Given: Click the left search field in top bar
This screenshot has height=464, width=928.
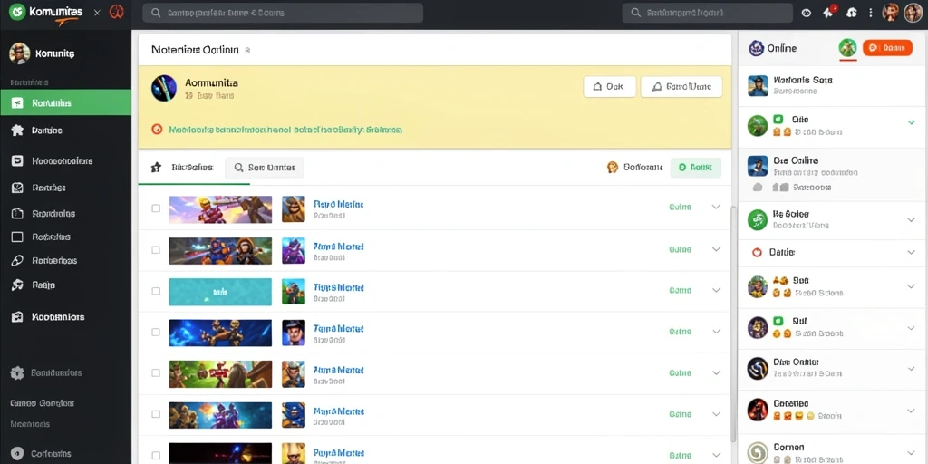Looking at the screenshot, I should tap(283, 13).
